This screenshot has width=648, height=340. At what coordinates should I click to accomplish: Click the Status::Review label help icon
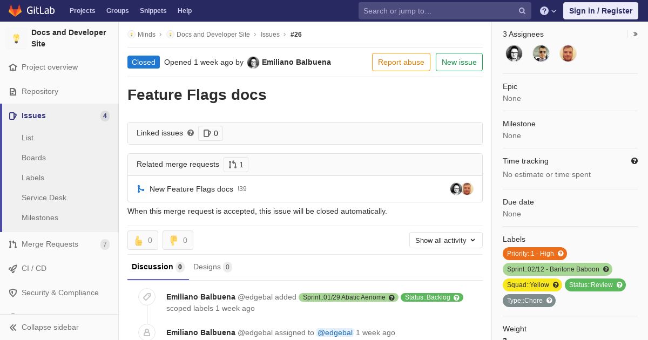pyautogui.click(x=619, y=285)
